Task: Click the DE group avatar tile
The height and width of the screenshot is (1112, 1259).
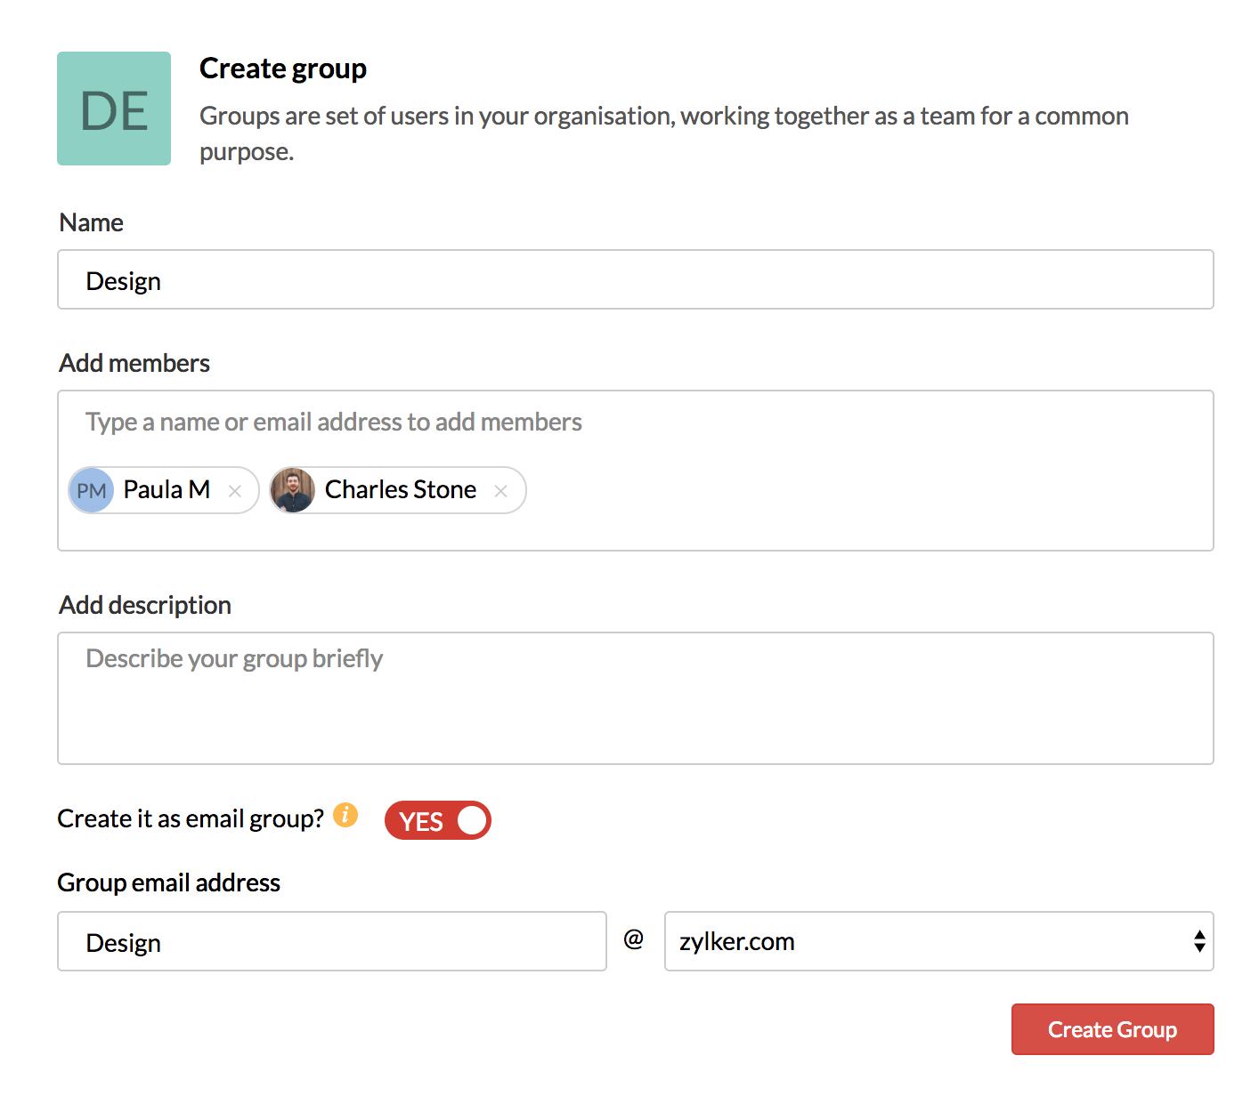Action: click(114, 109)
